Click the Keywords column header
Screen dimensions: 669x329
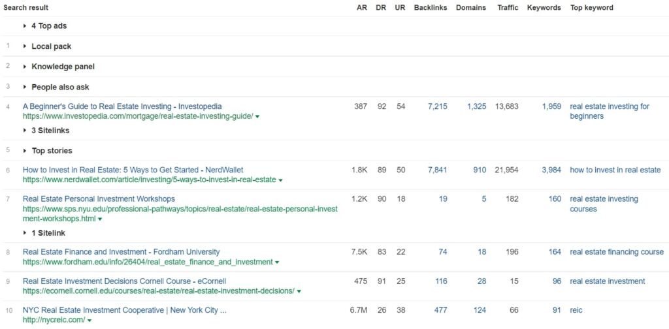click(544, 8)
